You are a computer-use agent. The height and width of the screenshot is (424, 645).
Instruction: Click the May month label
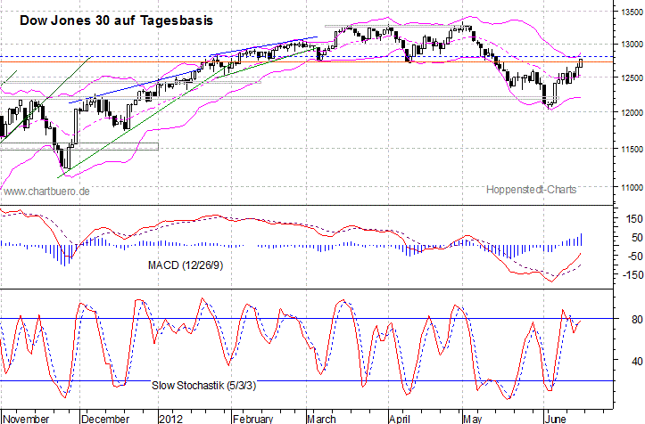(x=472, y=419)
